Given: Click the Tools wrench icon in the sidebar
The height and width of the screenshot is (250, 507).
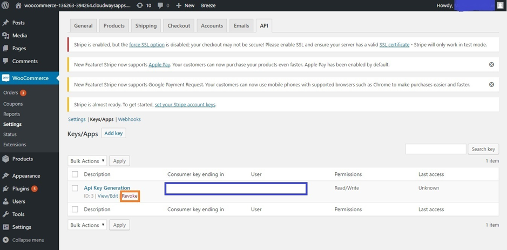Looking at the screenshot, I should (x=5, y=214).
